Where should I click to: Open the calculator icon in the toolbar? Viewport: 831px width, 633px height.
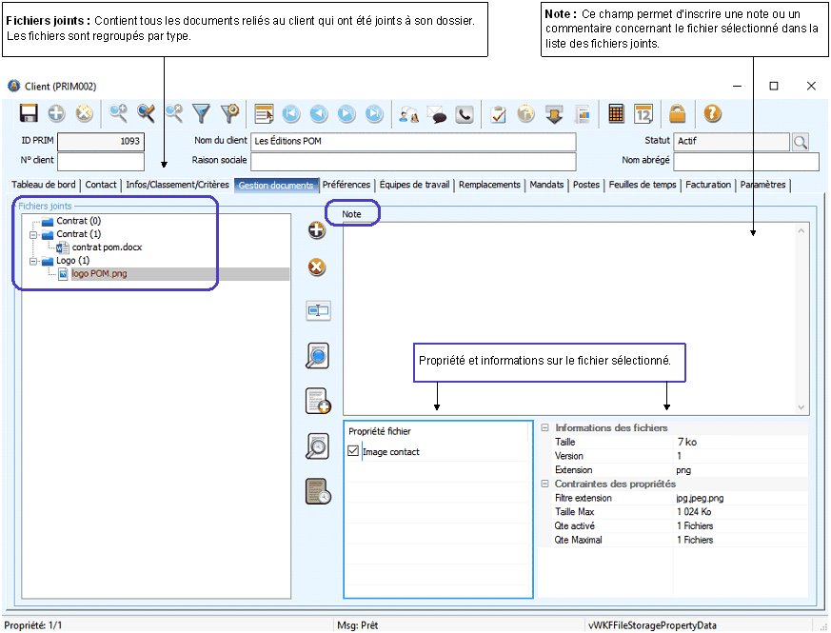(616, 114)
